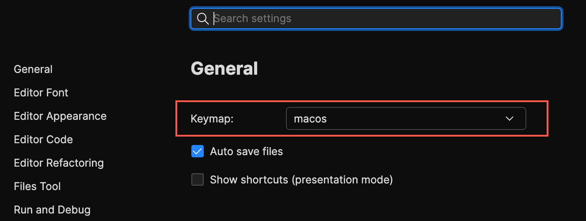Focus the Search settings input field
Screen dimensions: 586x221
click(x=376, y=19)
